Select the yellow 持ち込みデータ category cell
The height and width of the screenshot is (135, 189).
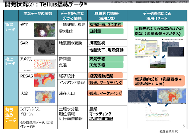(11, 117)
